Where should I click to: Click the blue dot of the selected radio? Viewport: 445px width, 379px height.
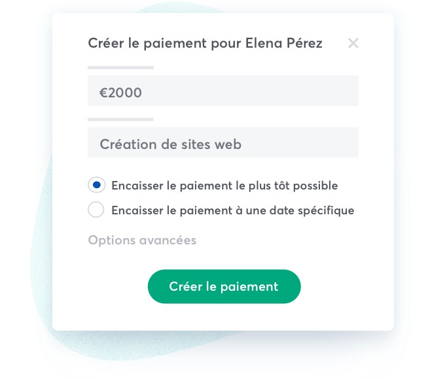(x=96, y=185)
